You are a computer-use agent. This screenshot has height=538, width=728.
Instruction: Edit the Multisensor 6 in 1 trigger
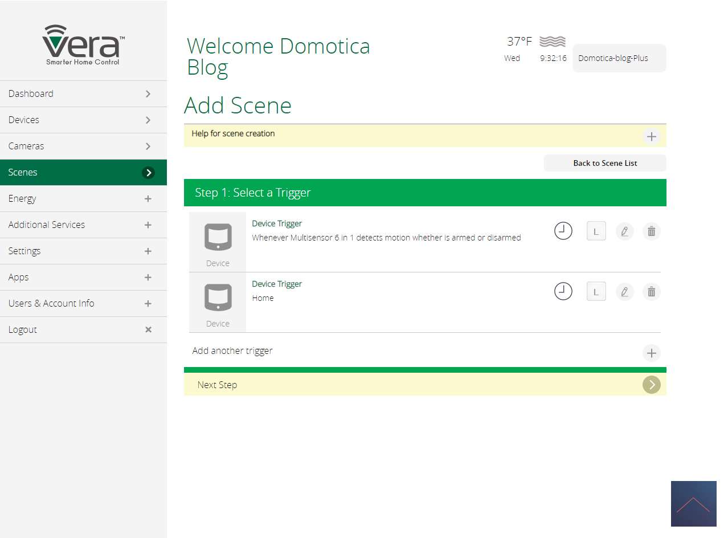click(x=624, y=231)
